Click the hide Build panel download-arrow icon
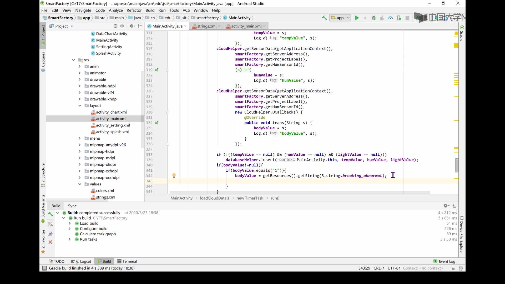The image size is (505, 284). click(454, 206)
